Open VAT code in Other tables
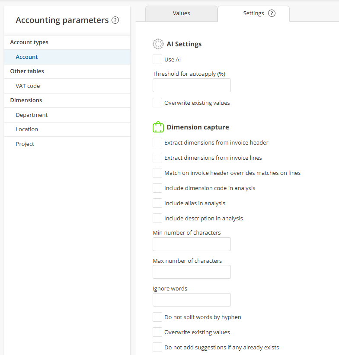The height and width of the screenshot is (355, 339). 28,86
